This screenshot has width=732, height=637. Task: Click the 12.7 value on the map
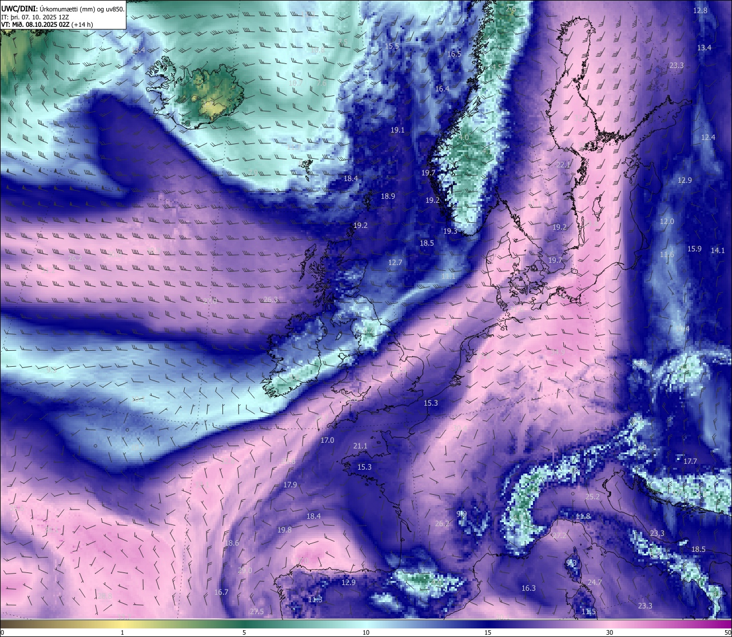pyautogui.click(x=395, y=262)
